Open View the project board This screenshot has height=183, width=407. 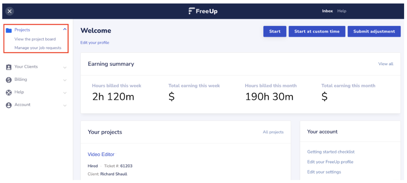(35, 39)
